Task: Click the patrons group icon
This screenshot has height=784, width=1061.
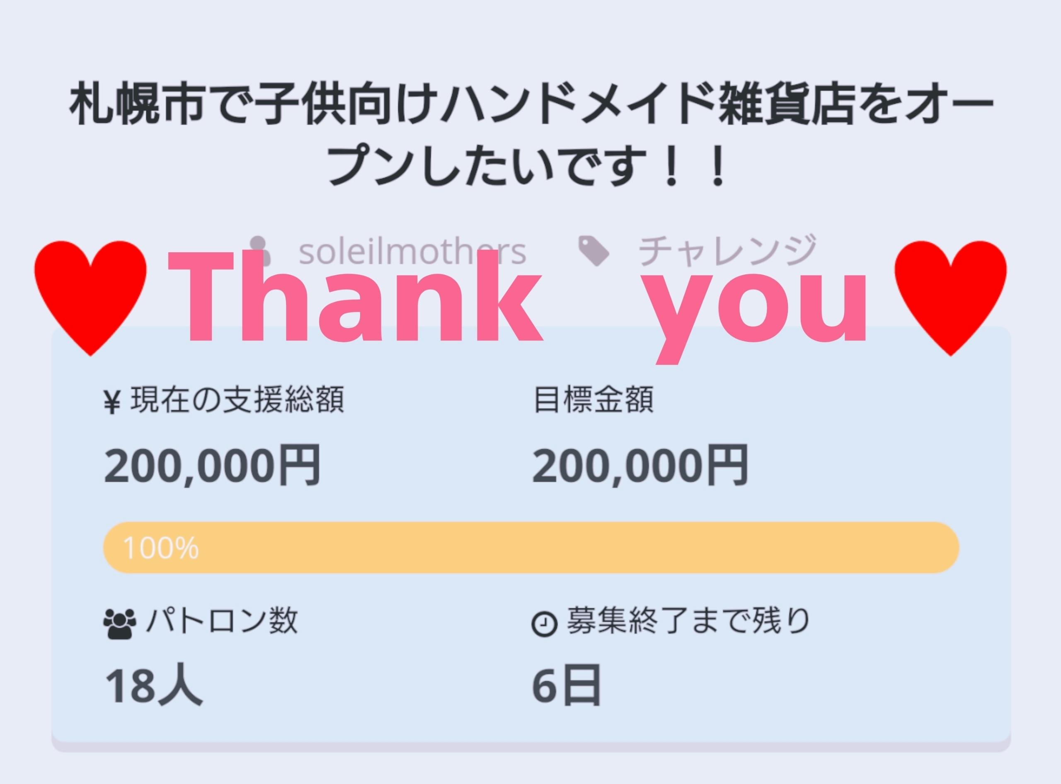Action: coord(120,624)
